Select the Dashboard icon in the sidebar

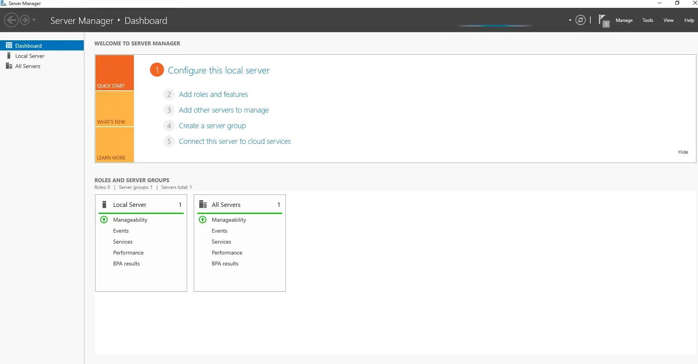(x=9, y=45)
